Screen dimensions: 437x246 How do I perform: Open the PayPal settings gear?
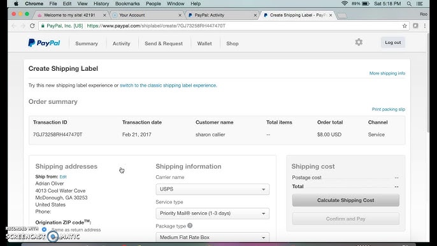point(359,42)
